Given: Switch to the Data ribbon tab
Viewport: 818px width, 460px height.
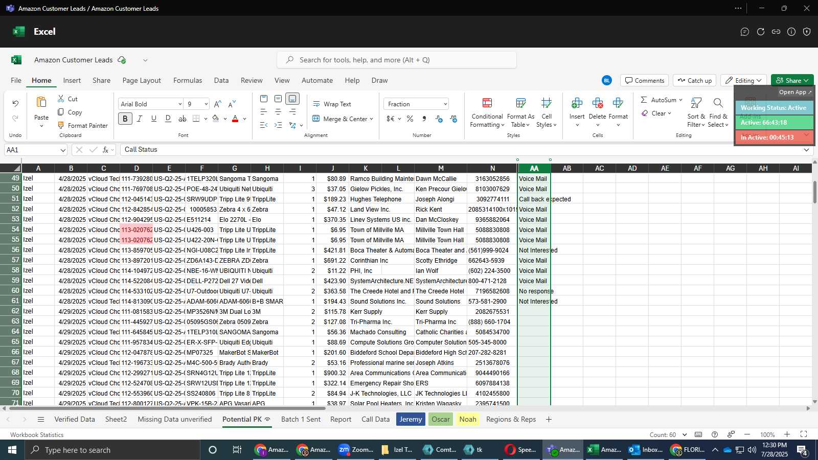Looking at the screenshot, I should coord(221,80).
